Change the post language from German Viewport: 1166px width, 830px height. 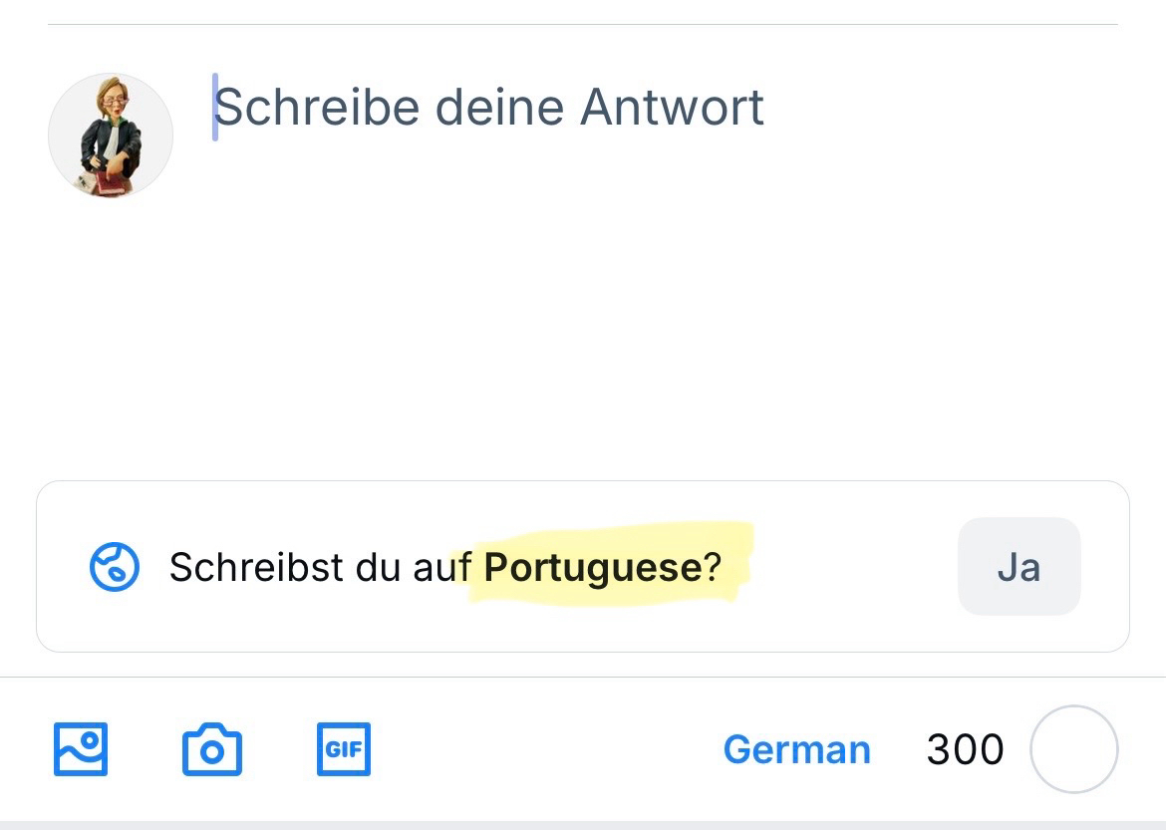[796, 749]
